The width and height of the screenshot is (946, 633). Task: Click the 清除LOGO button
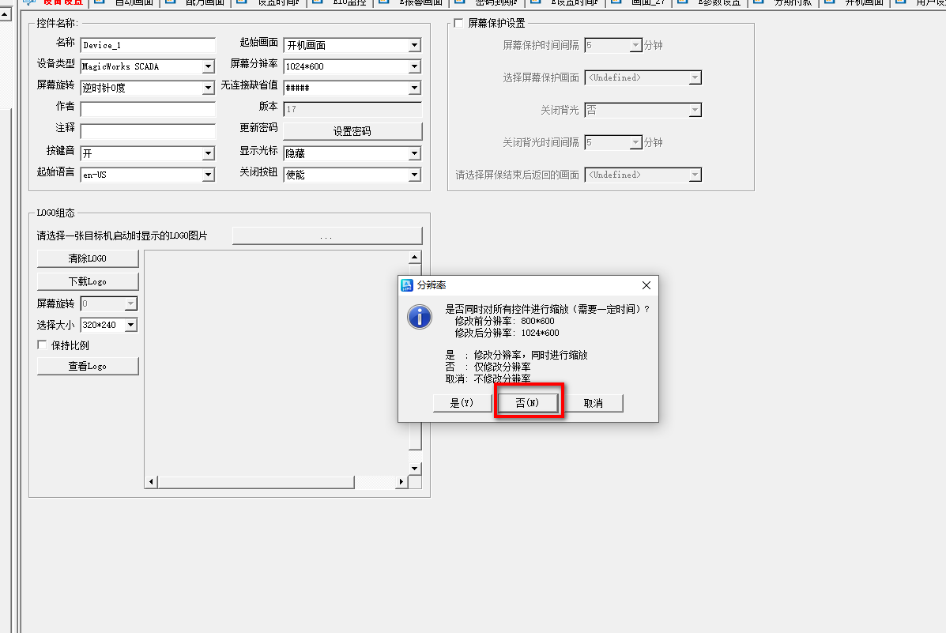click(88, 258)
